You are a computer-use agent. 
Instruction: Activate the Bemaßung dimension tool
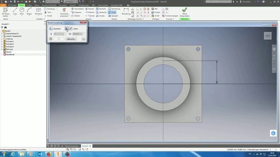tap(126, 11)
